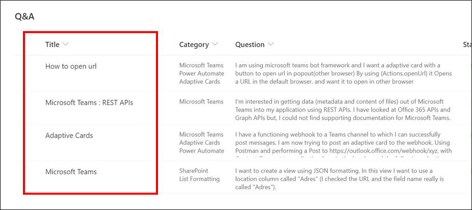Open the 'Microsoft Teams' title in last row

point(71,172)
